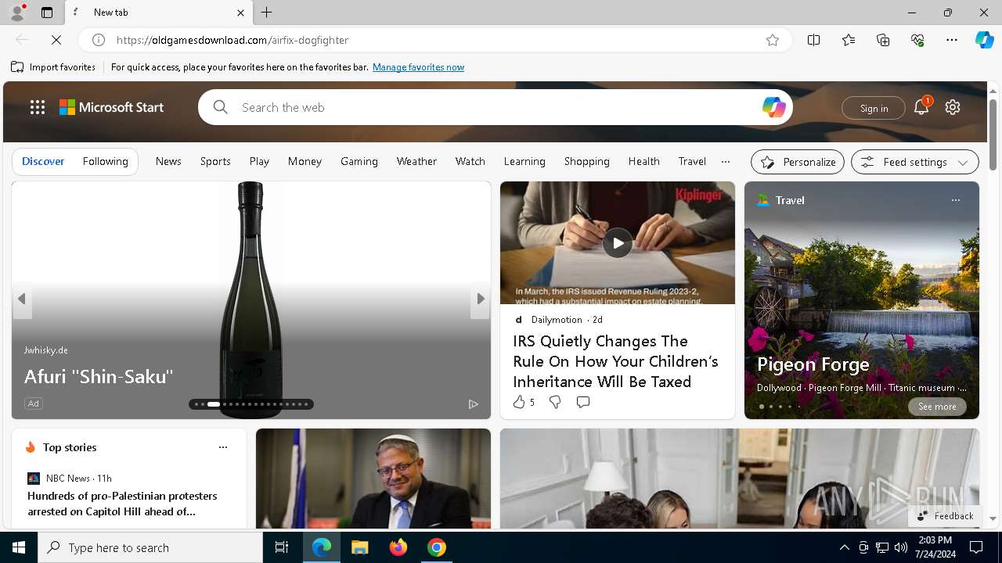This screenshot has width=1002, height=563.
Task: Launch Chrome from taskbar
Action: pyautogui.click(x=437, y=547)
